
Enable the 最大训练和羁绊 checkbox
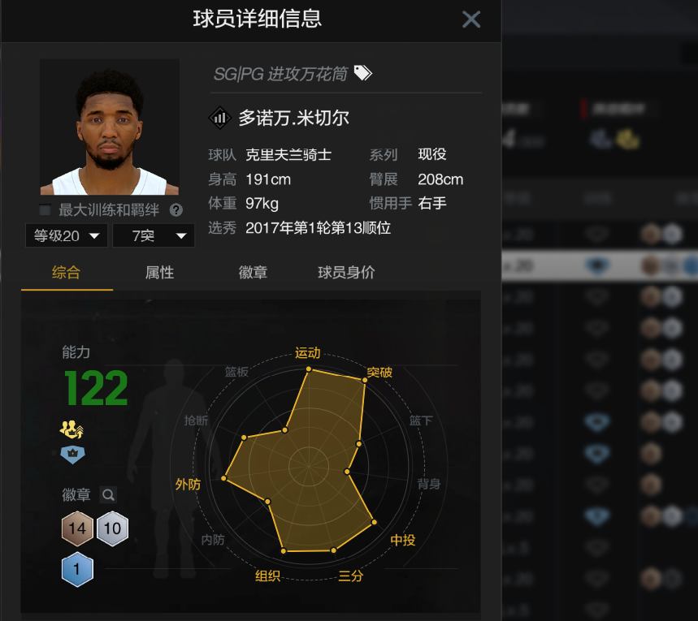tap(45, 210)
